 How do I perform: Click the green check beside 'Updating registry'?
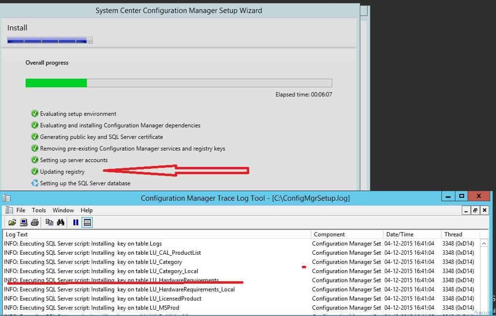coord(35,172)
